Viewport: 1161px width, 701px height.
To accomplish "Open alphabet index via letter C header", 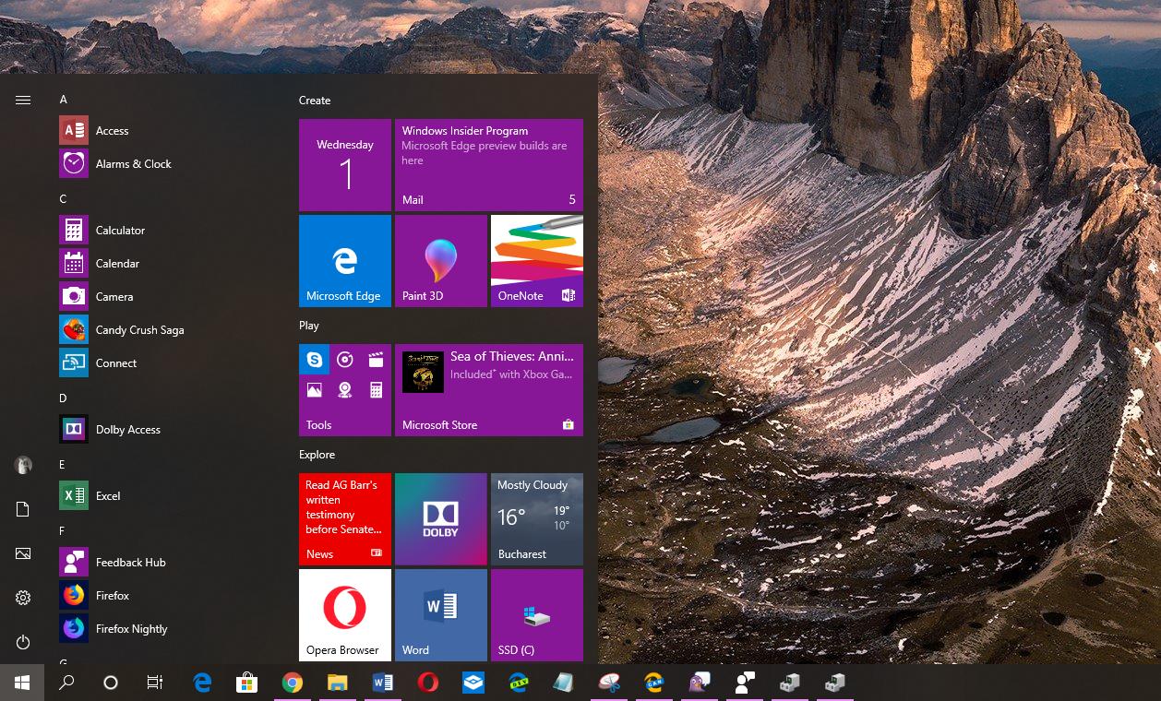I will point(64,199).
